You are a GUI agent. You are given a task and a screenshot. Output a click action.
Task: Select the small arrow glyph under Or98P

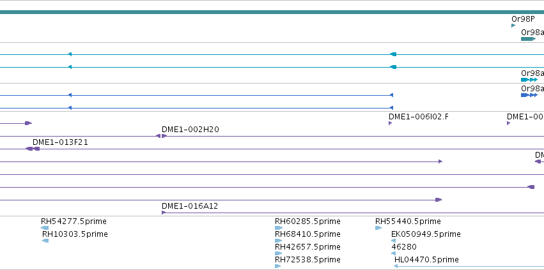(x=513, y=26)
